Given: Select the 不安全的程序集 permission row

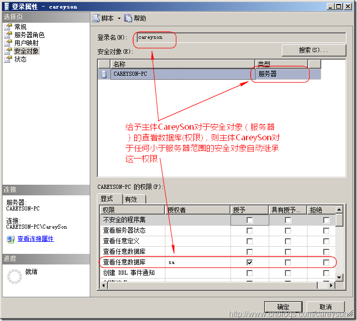Looking at the screenshot, I should click(218, 220).
